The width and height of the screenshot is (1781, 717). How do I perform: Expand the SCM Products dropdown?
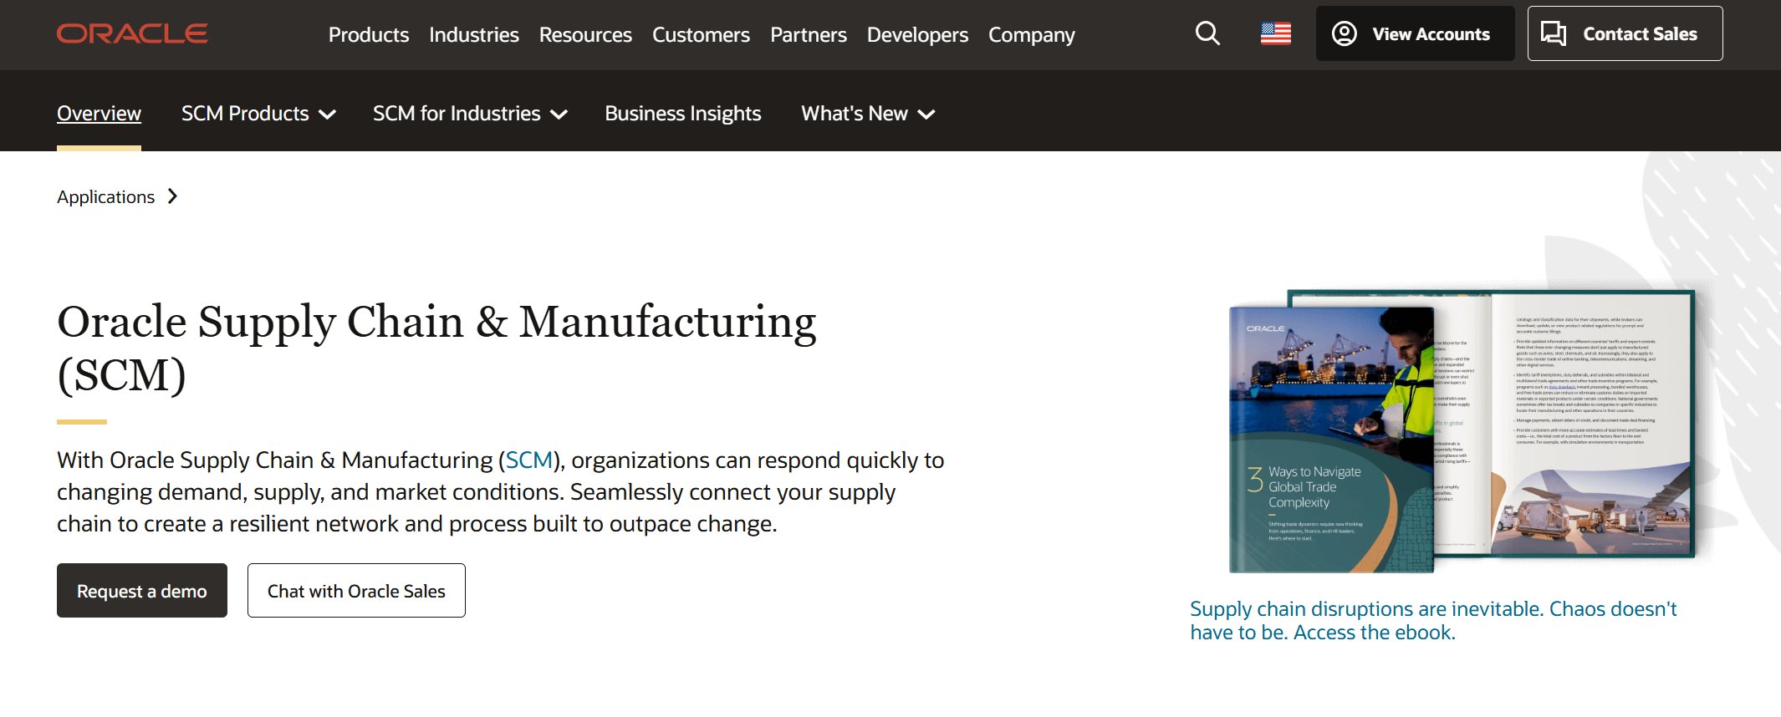[258, 114]
